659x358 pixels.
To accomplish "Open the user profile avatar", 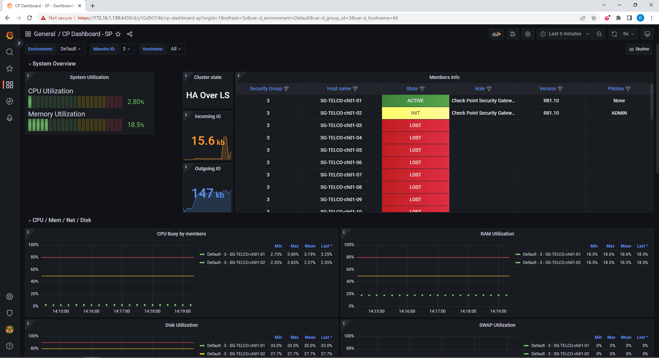I will (10, 330).
